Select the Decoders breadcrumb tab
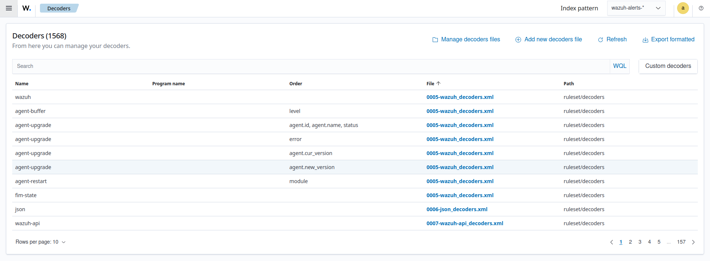Image resolution: width=710 pixels, height=261 pixels. click(x=59, y=8)
